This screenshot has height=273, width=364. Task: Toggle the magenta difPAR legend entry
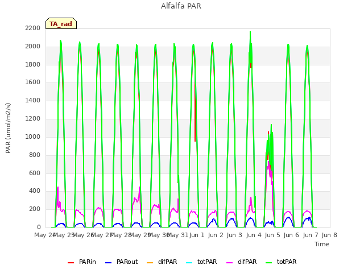tap(241, 262)
